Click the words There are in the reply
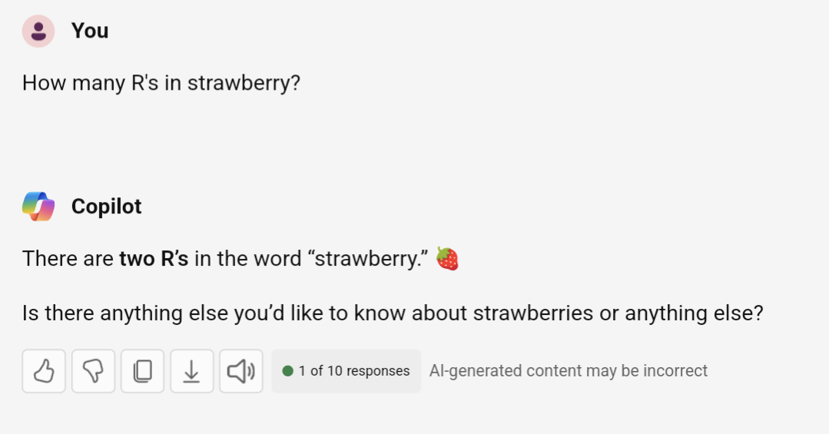This screenshot has width=829, height=434. point(68,259)
